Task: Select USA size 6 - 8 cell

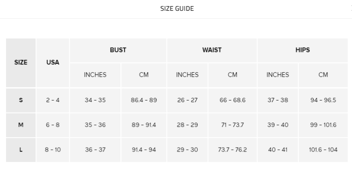Action: 53,125
